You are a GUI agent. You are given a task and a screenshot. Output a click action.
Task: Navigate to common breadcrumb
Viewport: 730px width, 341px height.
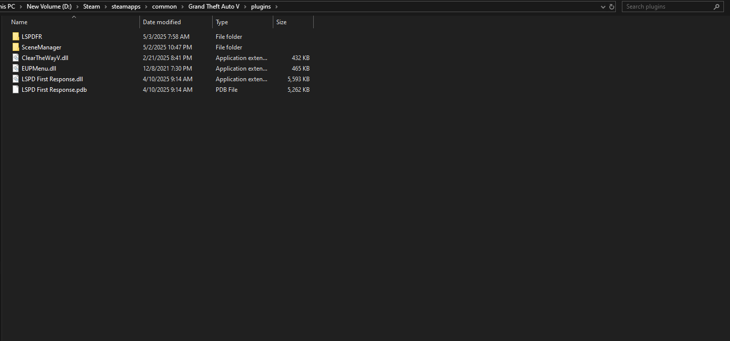click(164, 7)
